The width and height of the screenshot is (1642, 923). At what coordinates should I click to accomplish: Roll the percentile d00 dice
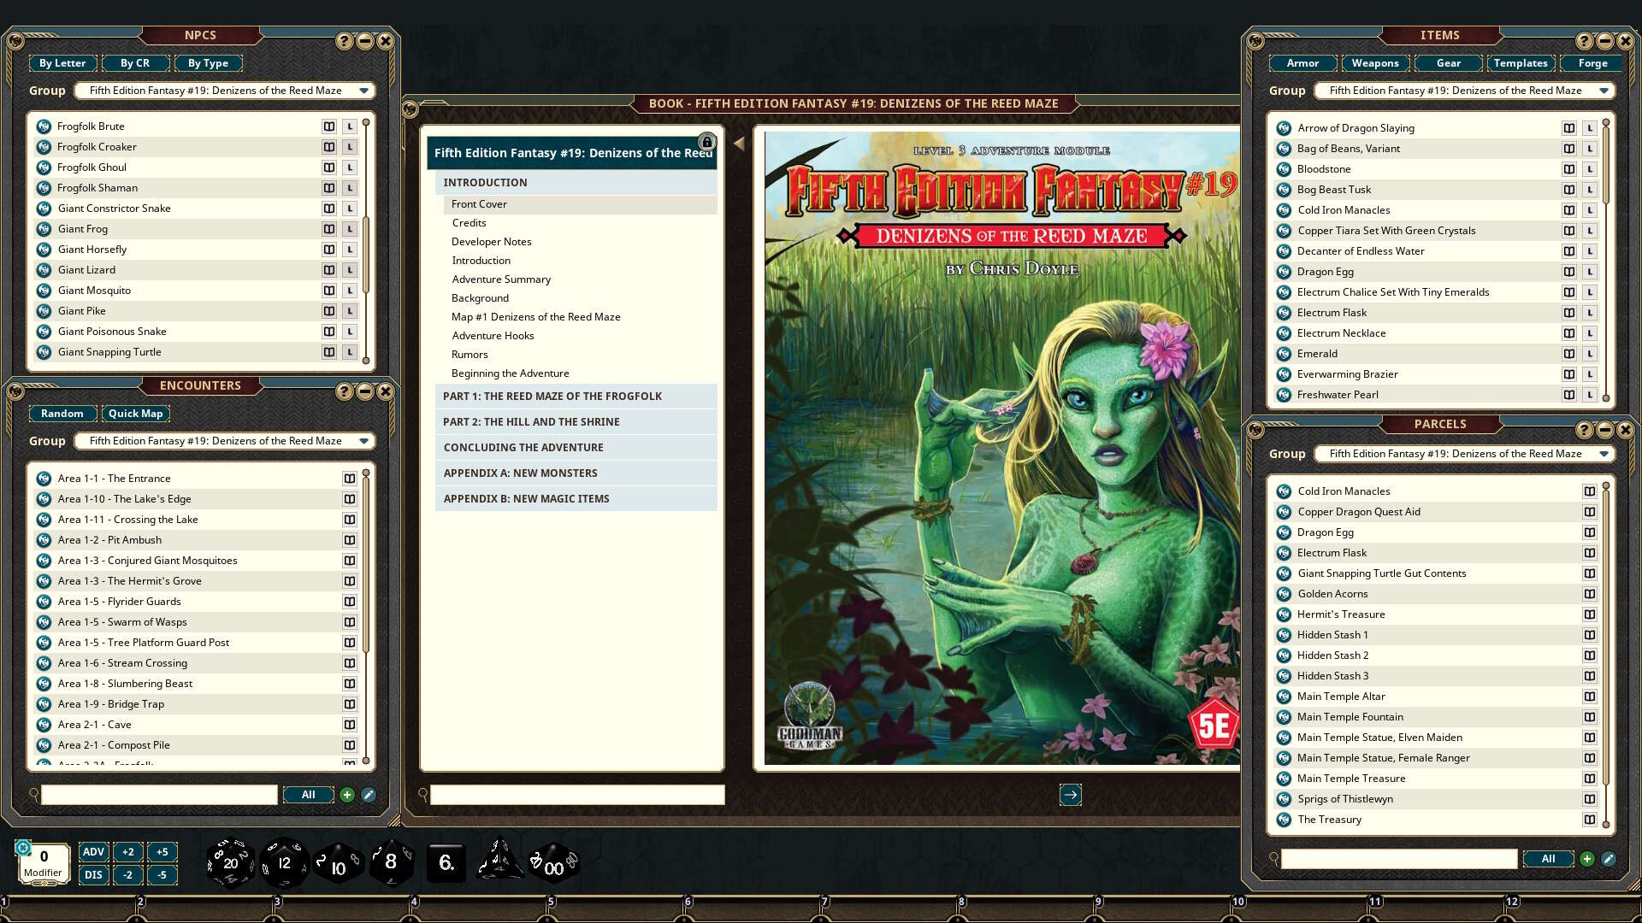pos(552,863)
